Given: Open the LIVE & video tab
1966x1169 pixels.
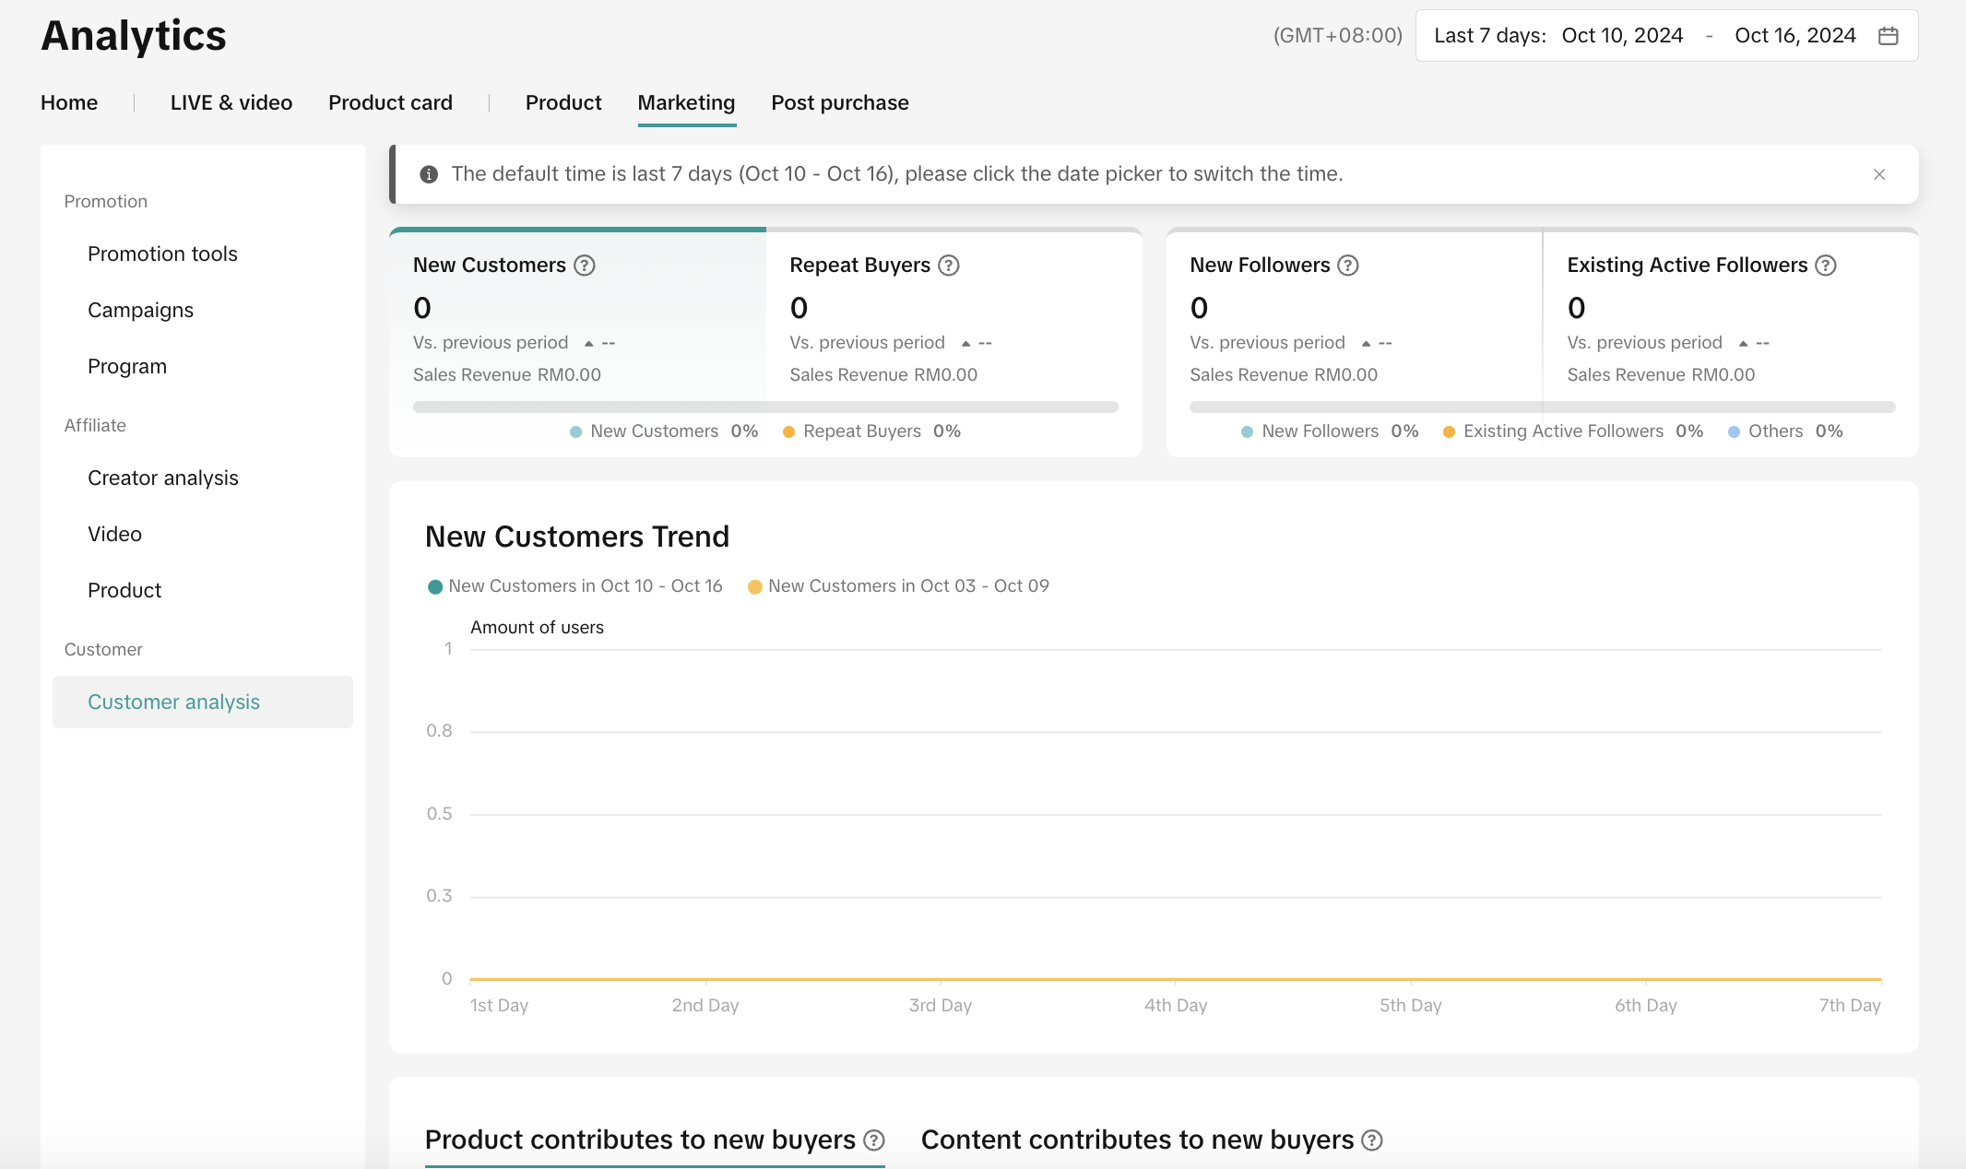Looking at the screenshot, I should (x=231, y=102).
